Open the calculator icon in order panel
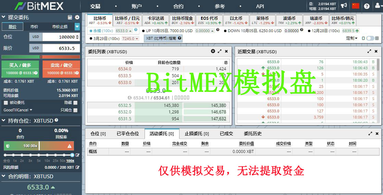The image size is (383, 195). [70, 17]
